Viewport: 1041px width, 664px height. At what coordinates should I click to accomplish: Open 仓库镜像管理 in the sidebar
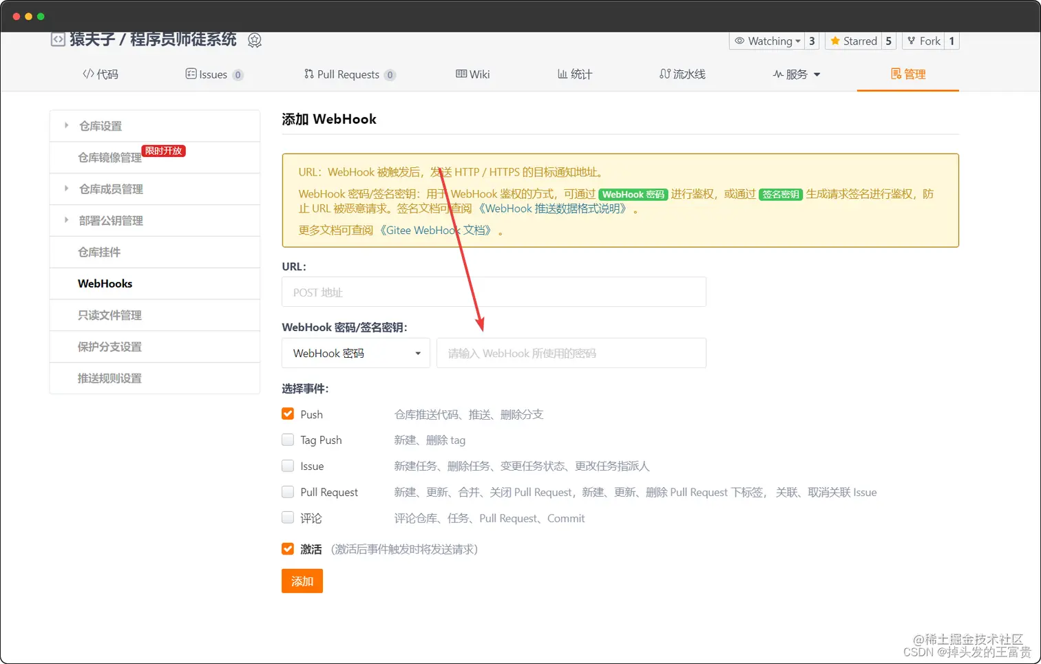click(x=155, y=158)
